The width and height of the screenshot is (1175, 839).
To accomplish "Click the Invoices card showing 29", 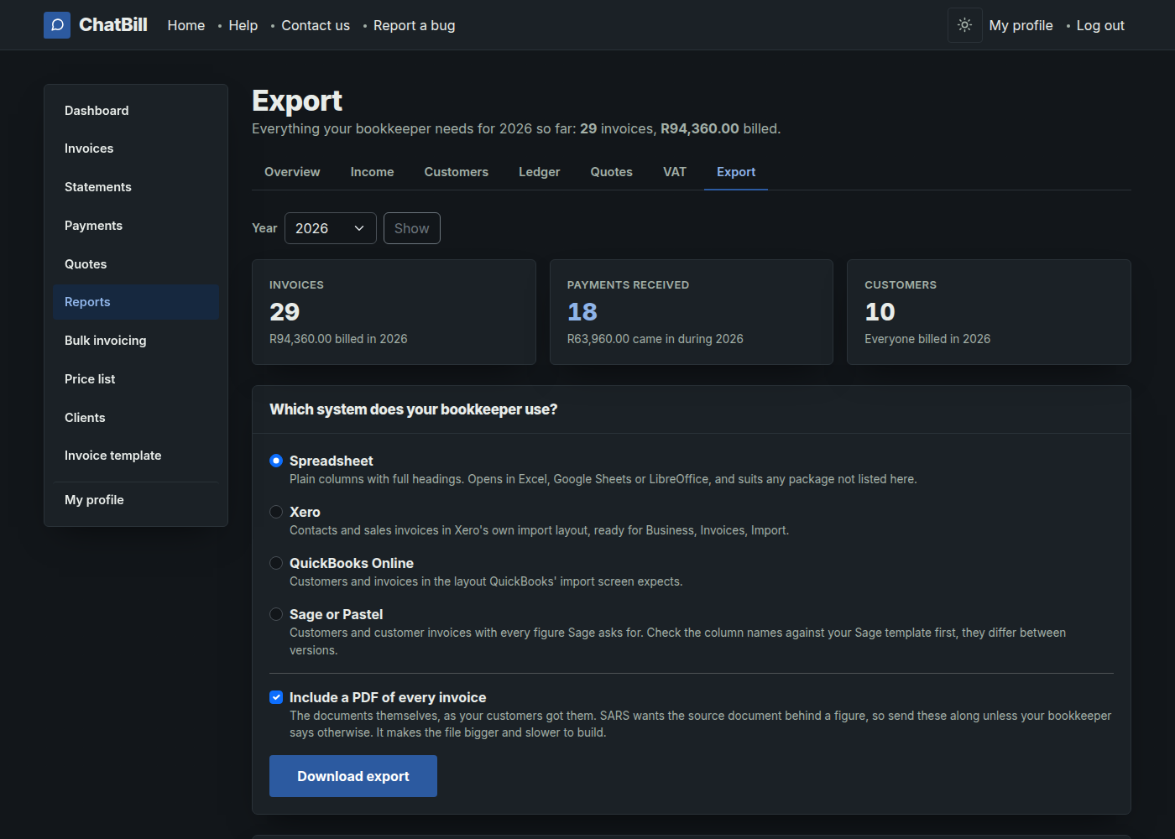I will pos(394,312).
